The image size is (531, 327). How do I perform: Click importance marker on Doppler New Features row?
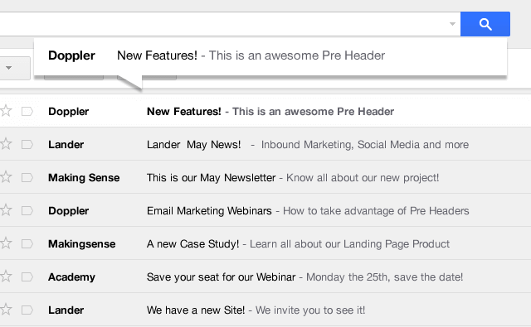(x=27, y=112)
